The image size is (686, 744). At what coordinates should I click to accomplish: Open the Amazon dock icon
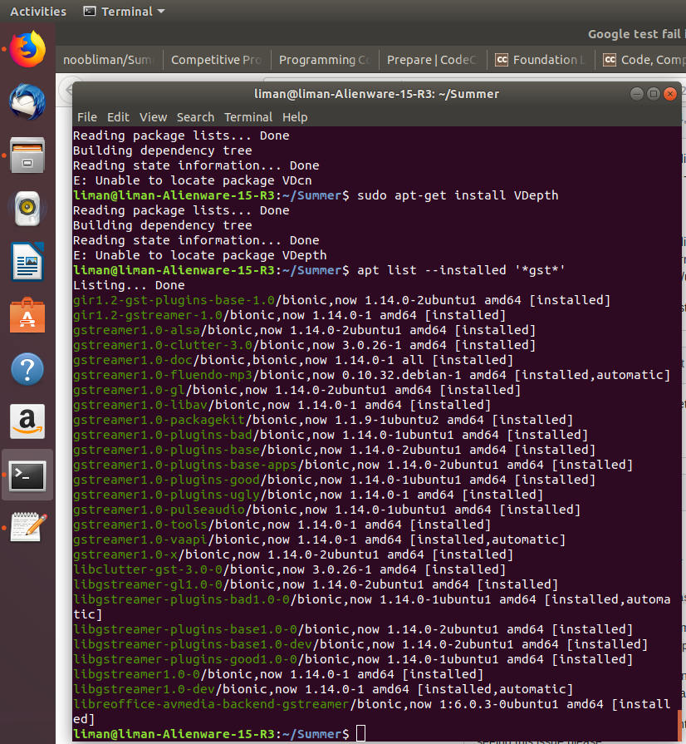click(27, 421)
